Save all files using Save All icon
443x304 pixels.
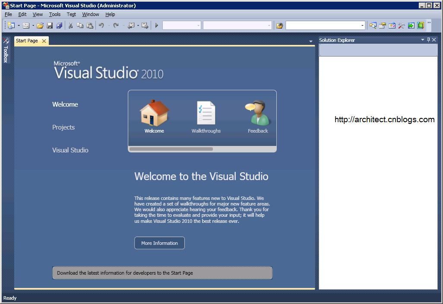tap(58, 25)
